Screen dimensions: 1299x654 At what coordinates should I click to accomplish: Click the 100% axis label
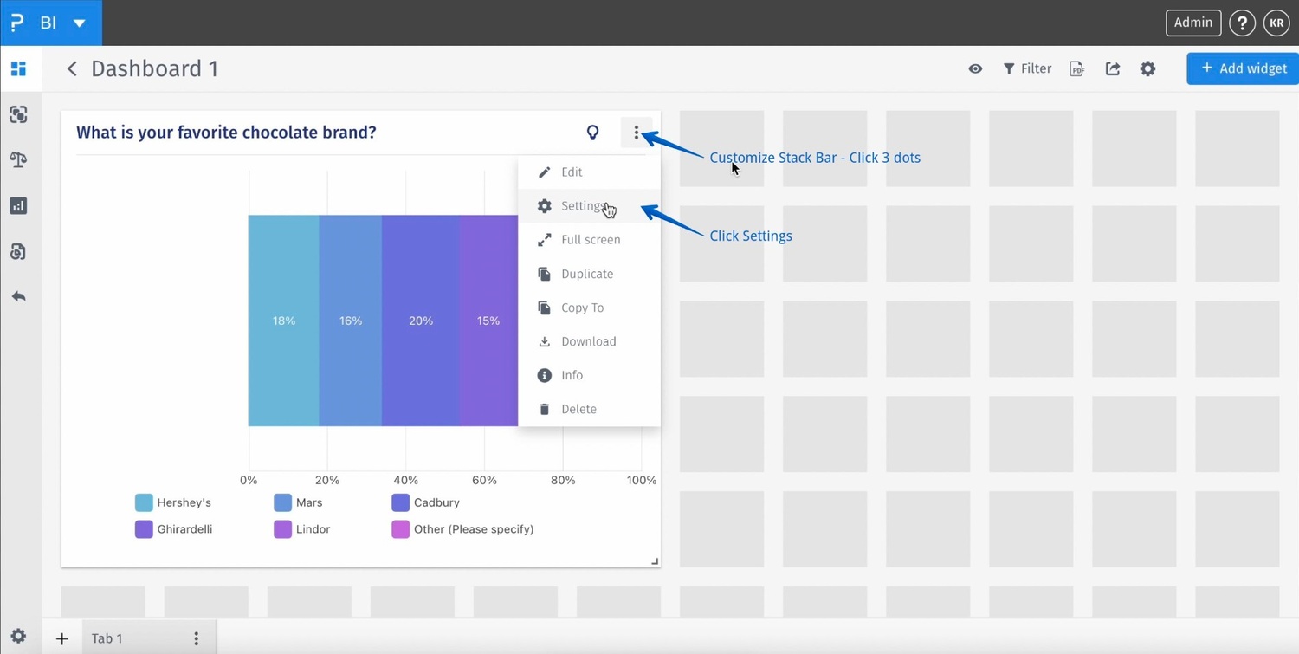[642, 480]
